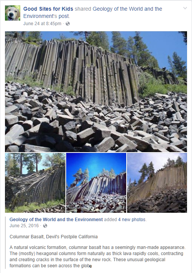Screen dimensions: 192x273
Task: Open the right cloudy-sky basalt wall photo
Action: (x=157, y=183)
